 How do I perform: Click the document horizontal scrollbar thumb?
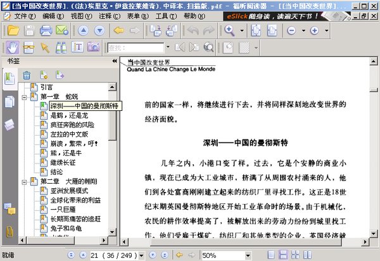pos(247,241)
